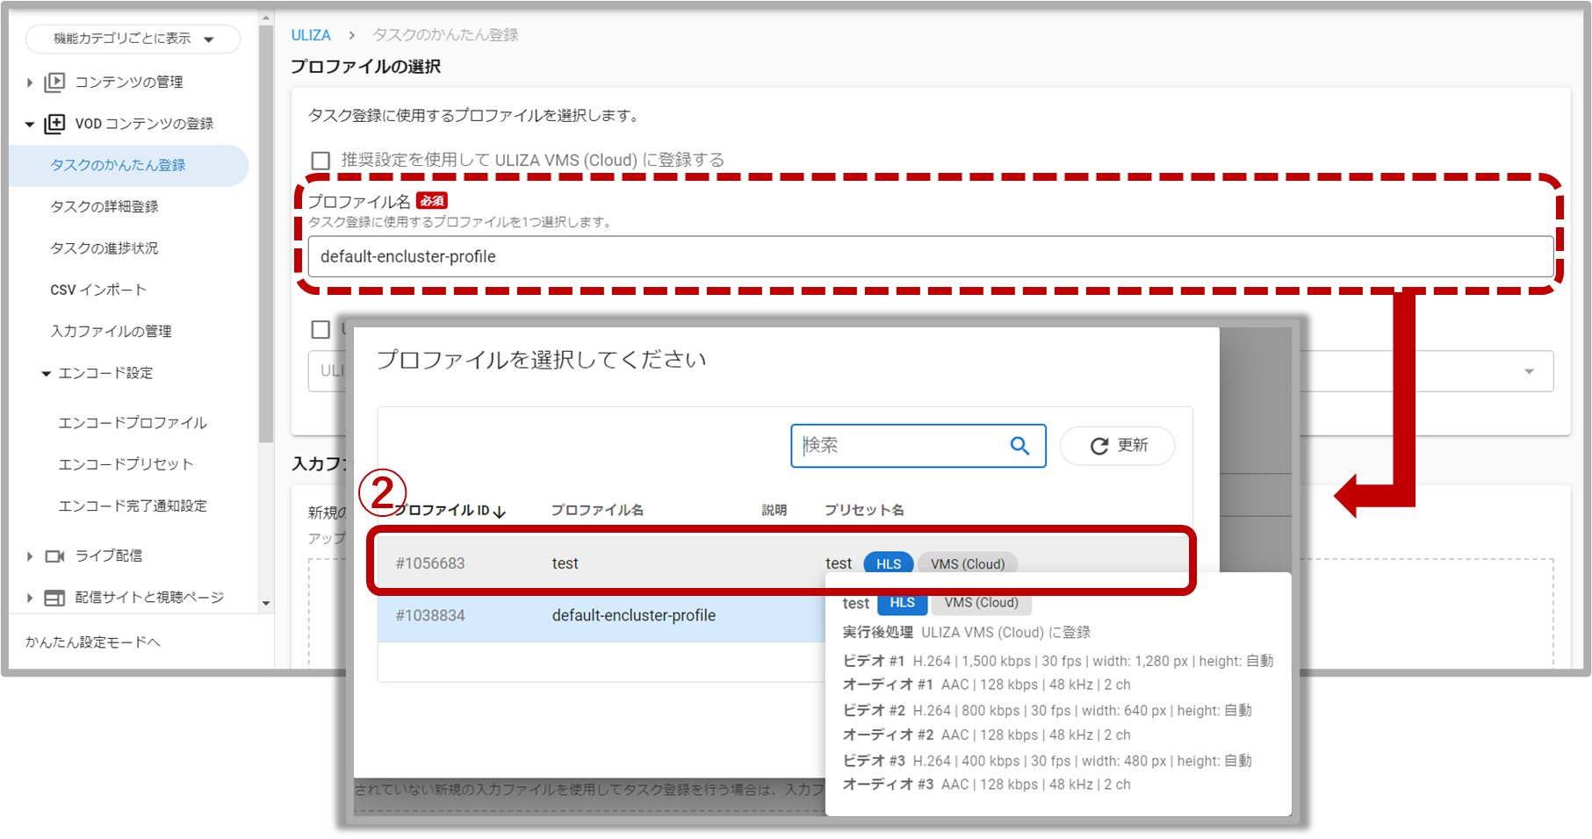This screenshot has width=1592, height=839.
Task: Expand the コンテンツの管理 tree section
Action: point(29,82)
